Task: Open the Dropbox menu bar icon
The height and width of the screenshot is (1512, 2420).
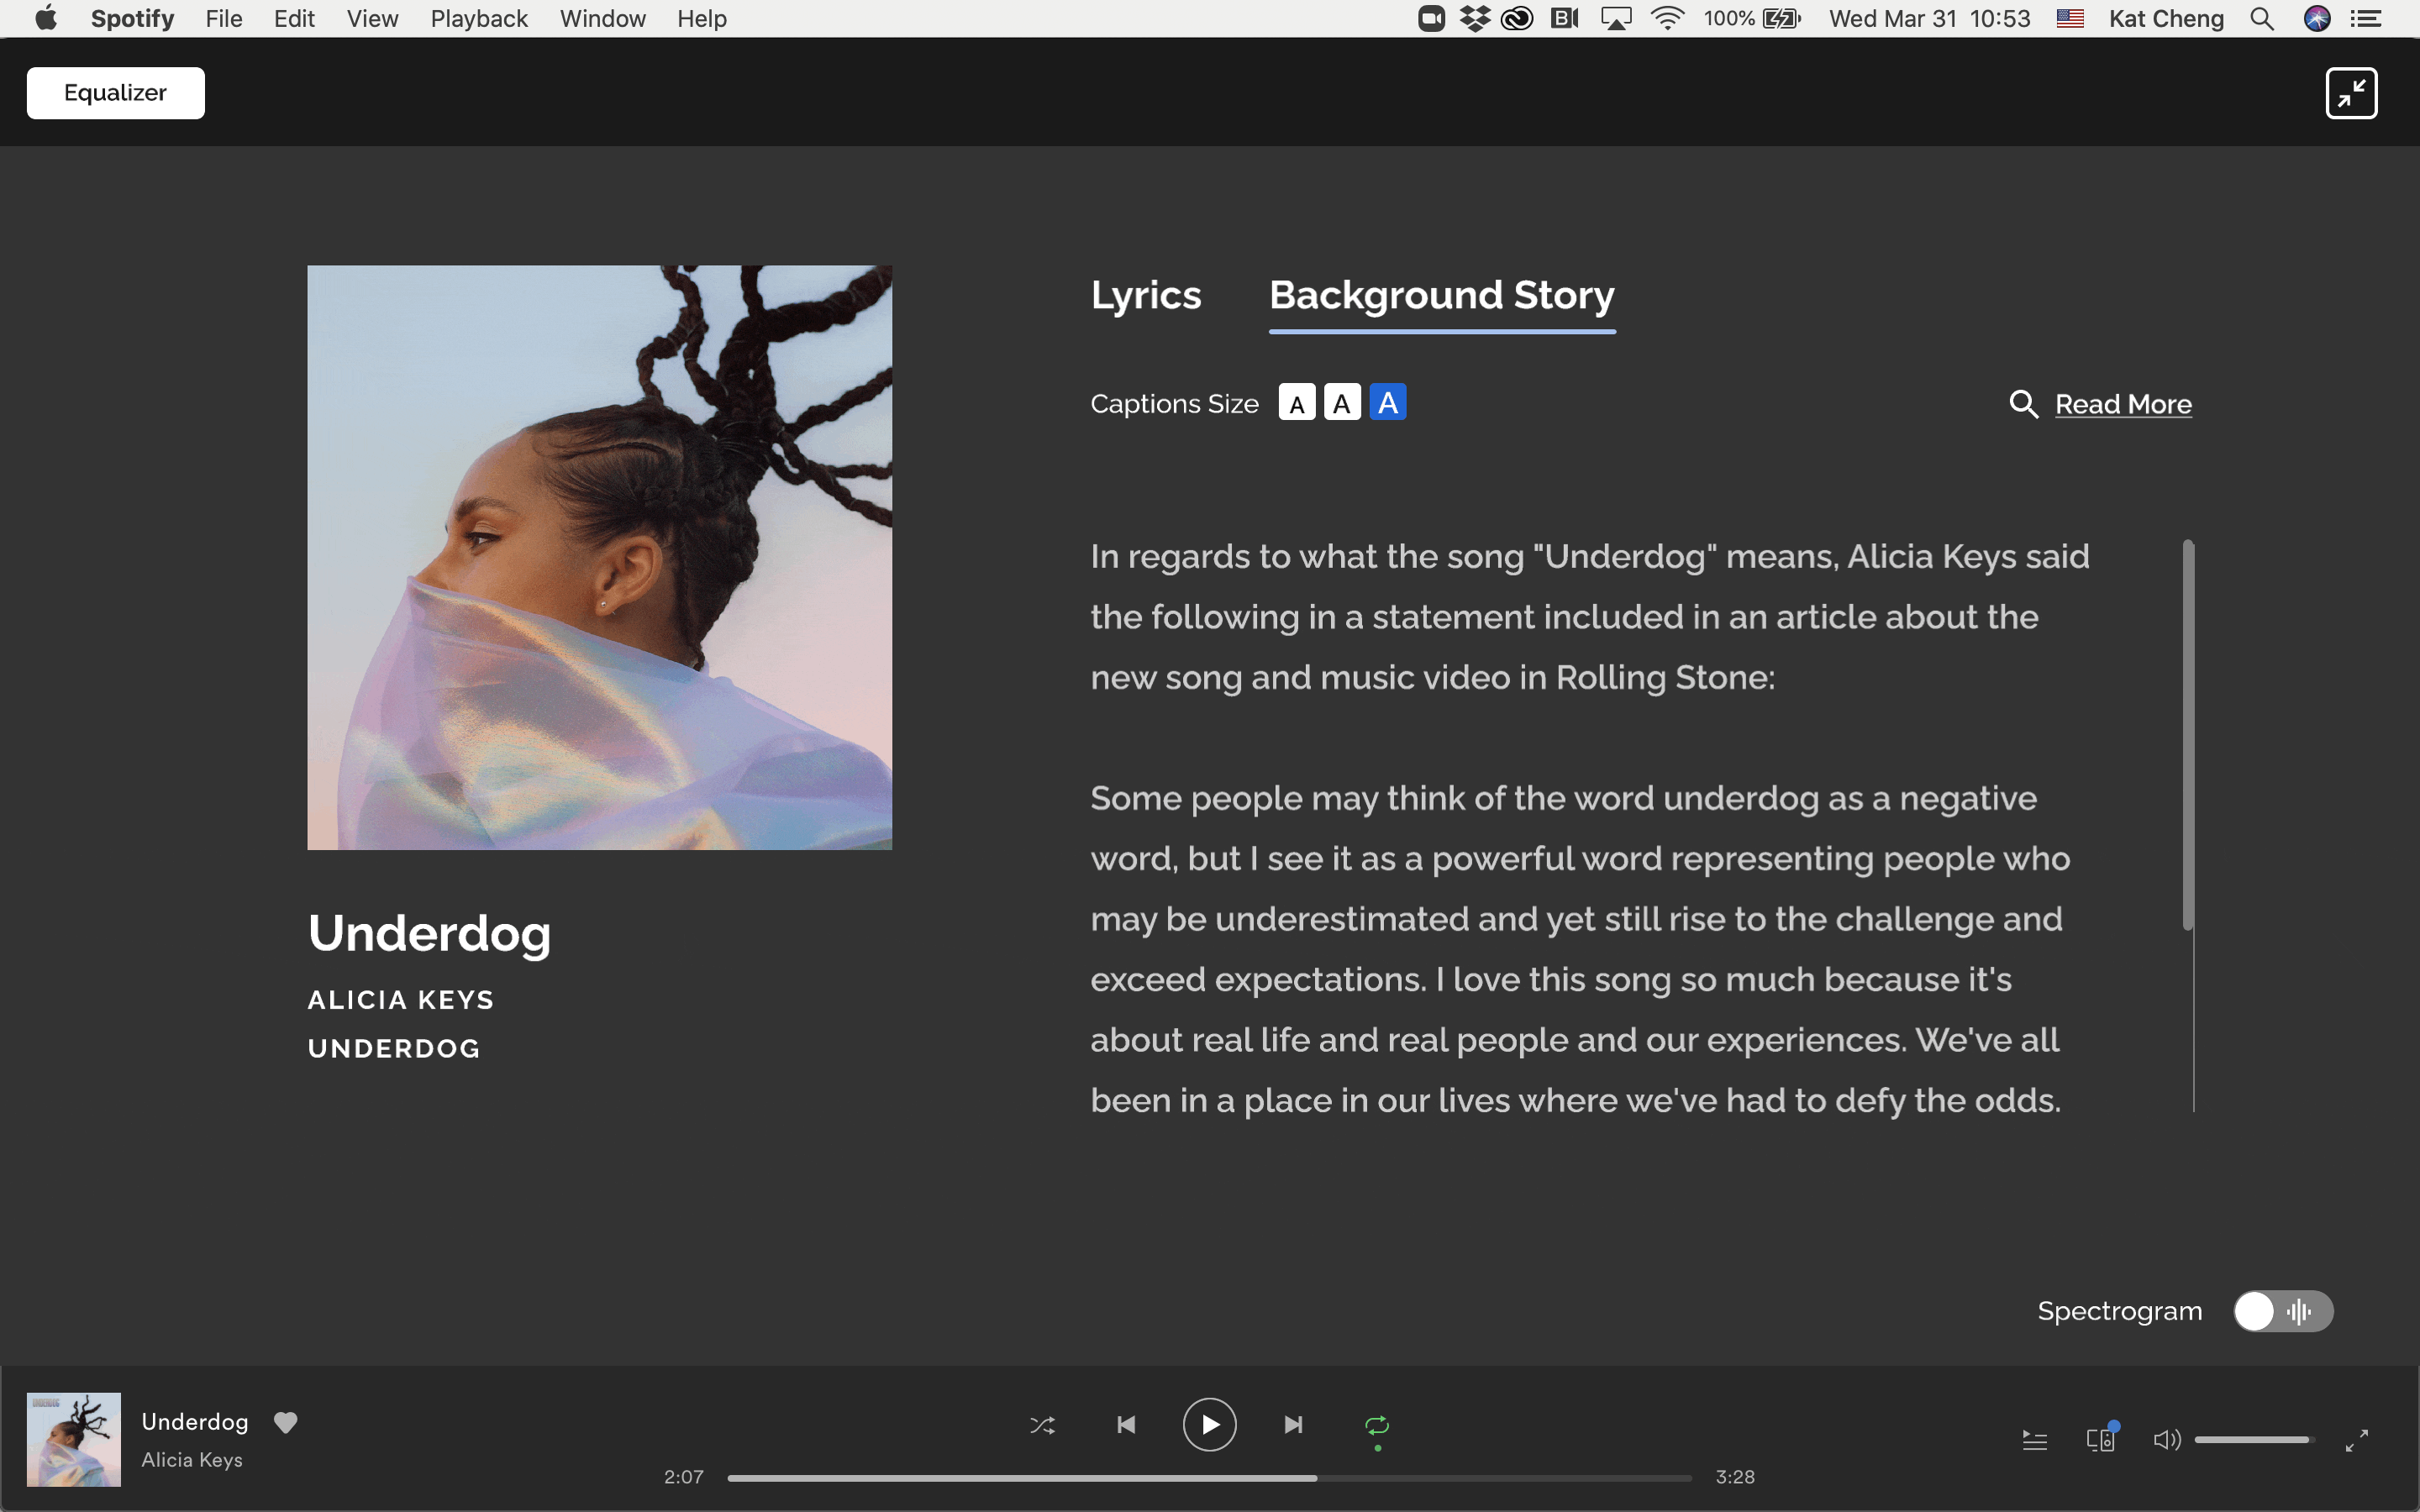Action: 1474,18
